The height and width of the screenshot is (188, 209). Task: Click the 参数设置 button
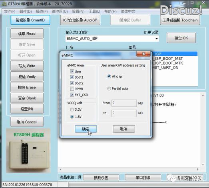point(101,178)
